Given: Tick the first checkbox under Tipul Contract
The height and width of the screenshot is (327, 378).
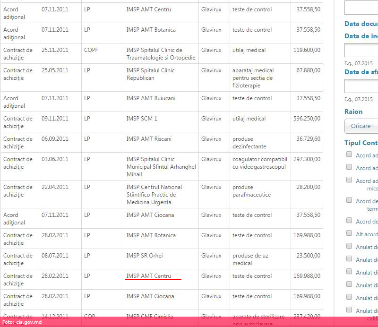Looking at the screenshot, I should coord(349,154).
